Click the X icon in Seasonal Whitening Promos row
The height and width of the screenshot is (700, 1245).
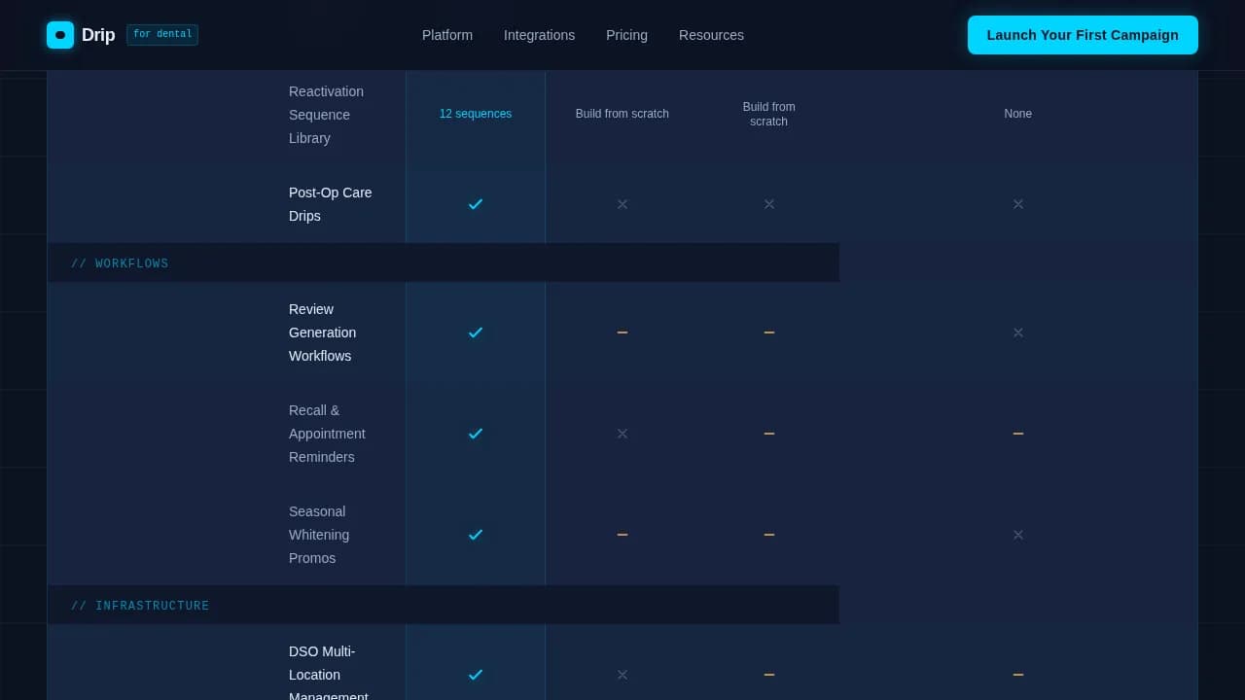[1018, 535]
